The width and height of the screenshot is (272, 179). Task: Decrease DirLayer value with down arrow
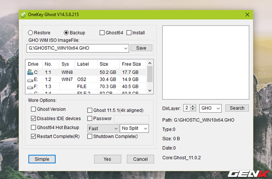tap(193, 110)
